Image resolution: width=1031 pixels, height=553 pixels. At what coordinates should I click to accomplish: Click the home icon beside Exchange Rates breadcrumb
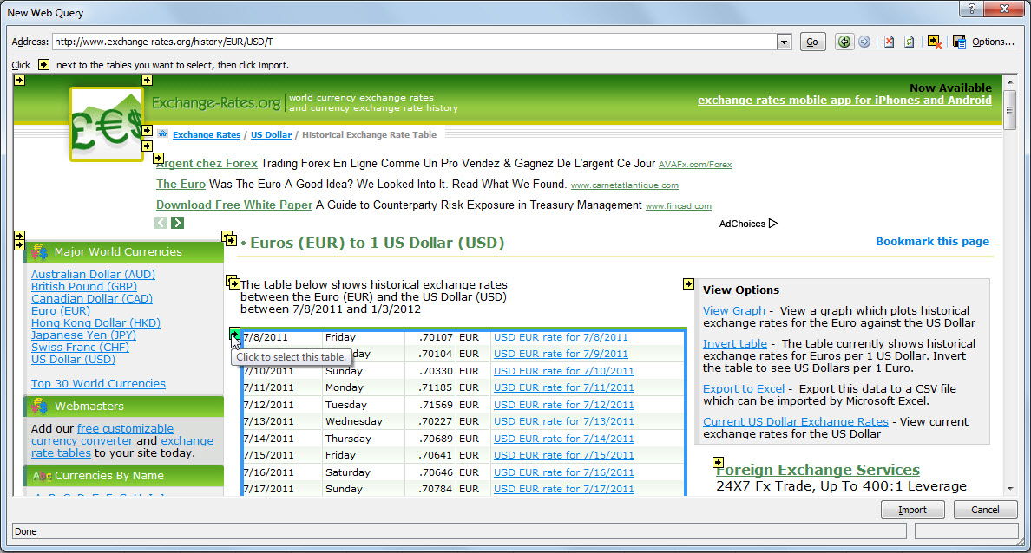162,135
